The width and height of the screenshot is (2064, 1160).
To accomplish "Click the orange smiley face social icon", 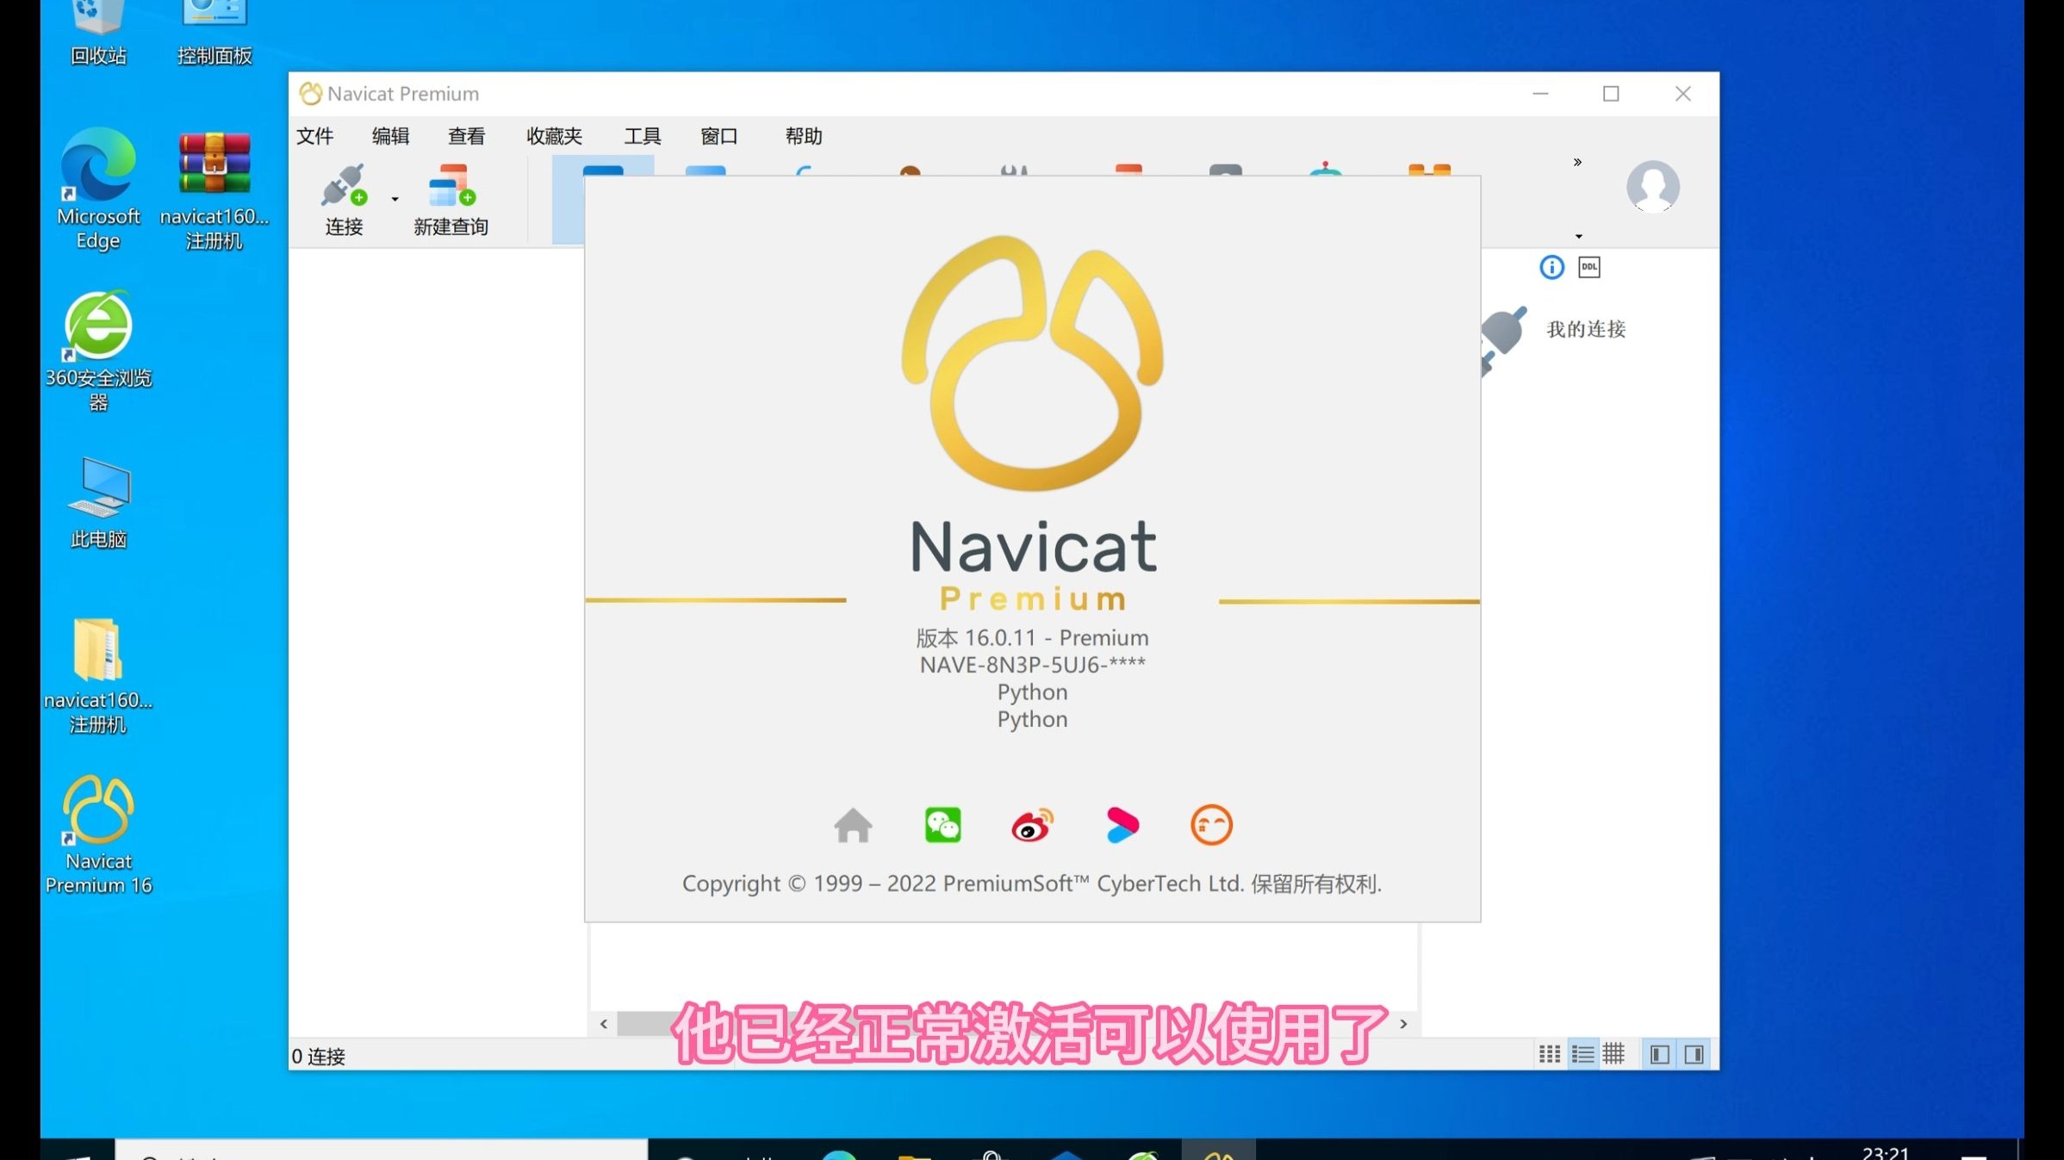I will 1211,825.
